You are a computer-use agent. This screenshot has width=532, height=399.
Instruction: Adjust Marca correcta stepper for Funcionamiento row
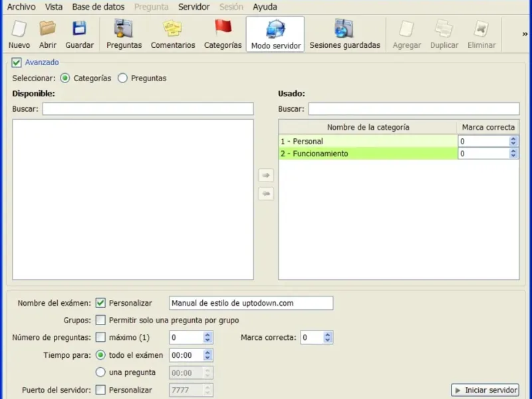[x=513, y=154]
